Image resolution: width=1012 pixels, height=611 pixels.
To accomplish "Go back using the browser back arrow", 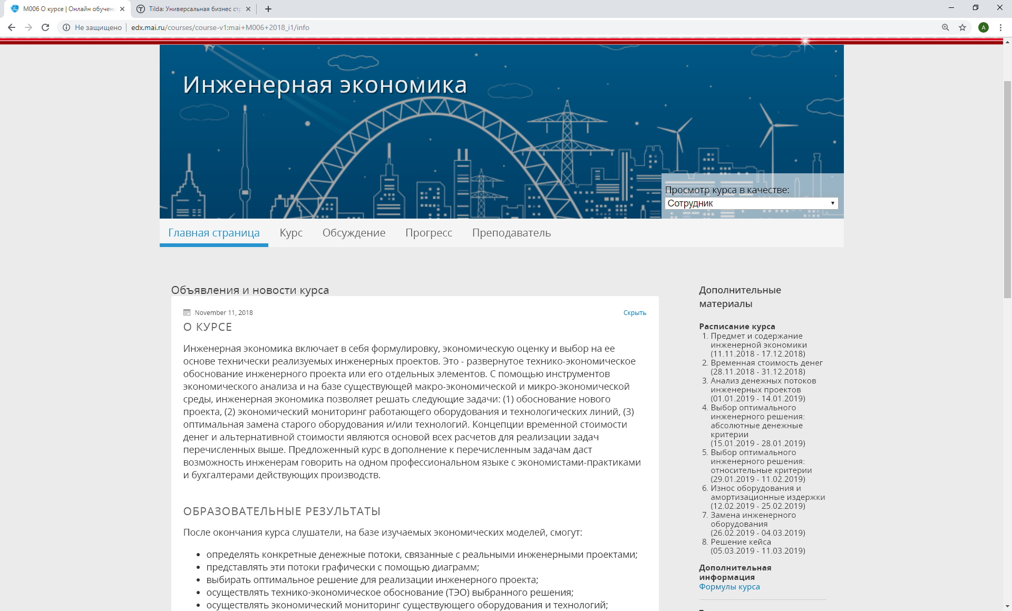I will pyautogui.click(x=11, y=27).
